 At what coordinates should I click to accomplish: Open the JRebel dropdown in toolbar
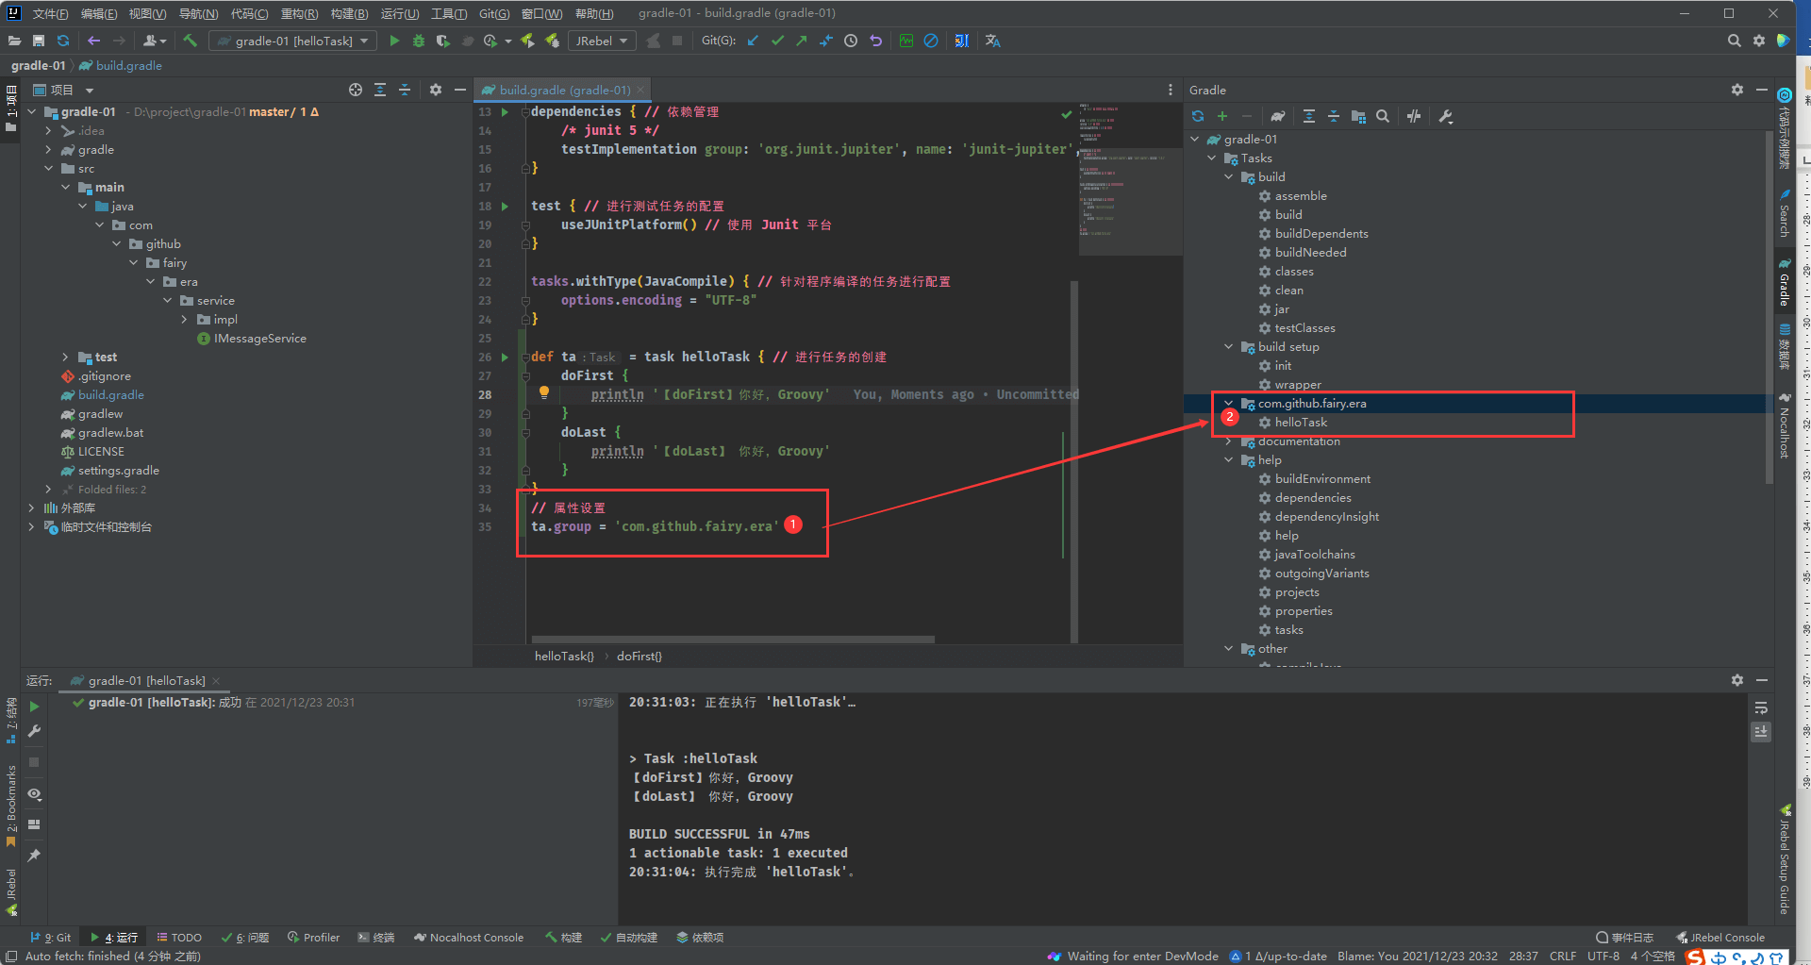pos(602,41)
